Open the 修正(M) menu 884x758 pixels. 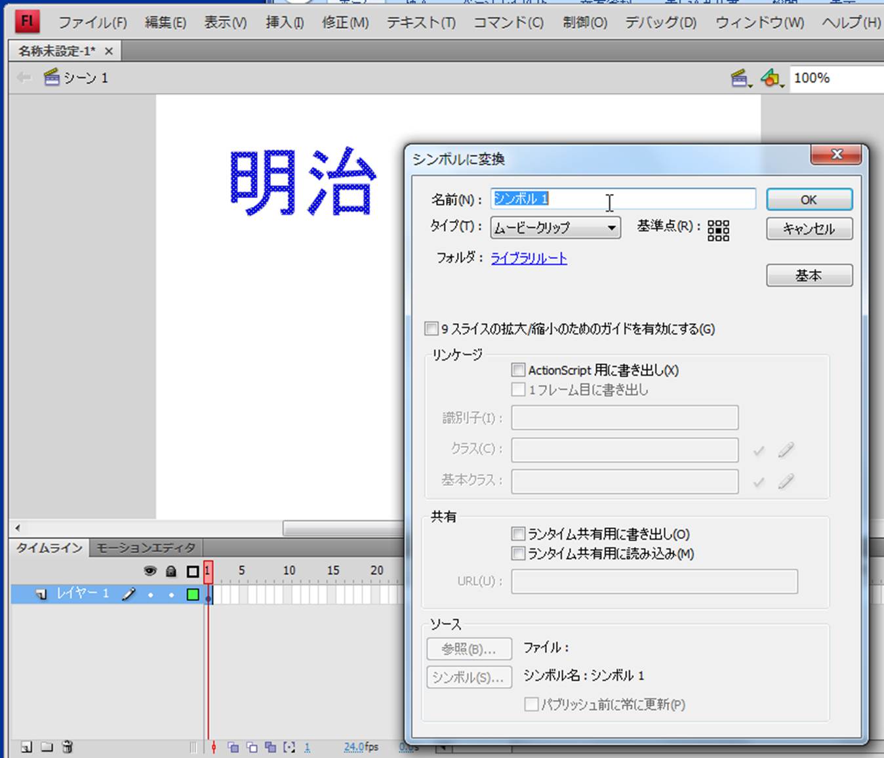pos(345,22)
